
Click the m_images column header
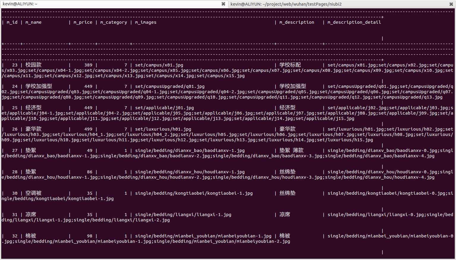(146, 22)
